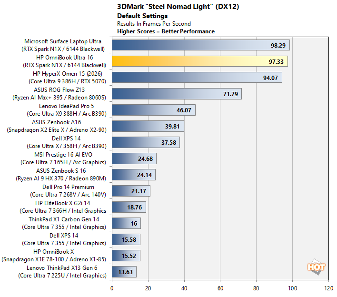Click the Lenovo IdeaPad Pro 5 label
The height and width of the screenshot is (297, 337).
(67, 110)
